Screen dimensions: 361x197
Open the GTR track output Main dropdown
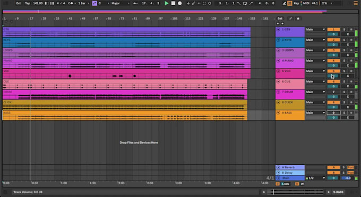pyautogui.click(x=315, y=29)
